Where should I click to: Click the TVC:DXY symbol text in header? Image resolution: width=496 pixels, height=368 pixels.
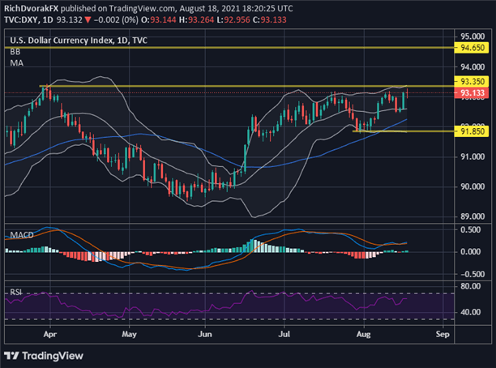click(21, 20)
